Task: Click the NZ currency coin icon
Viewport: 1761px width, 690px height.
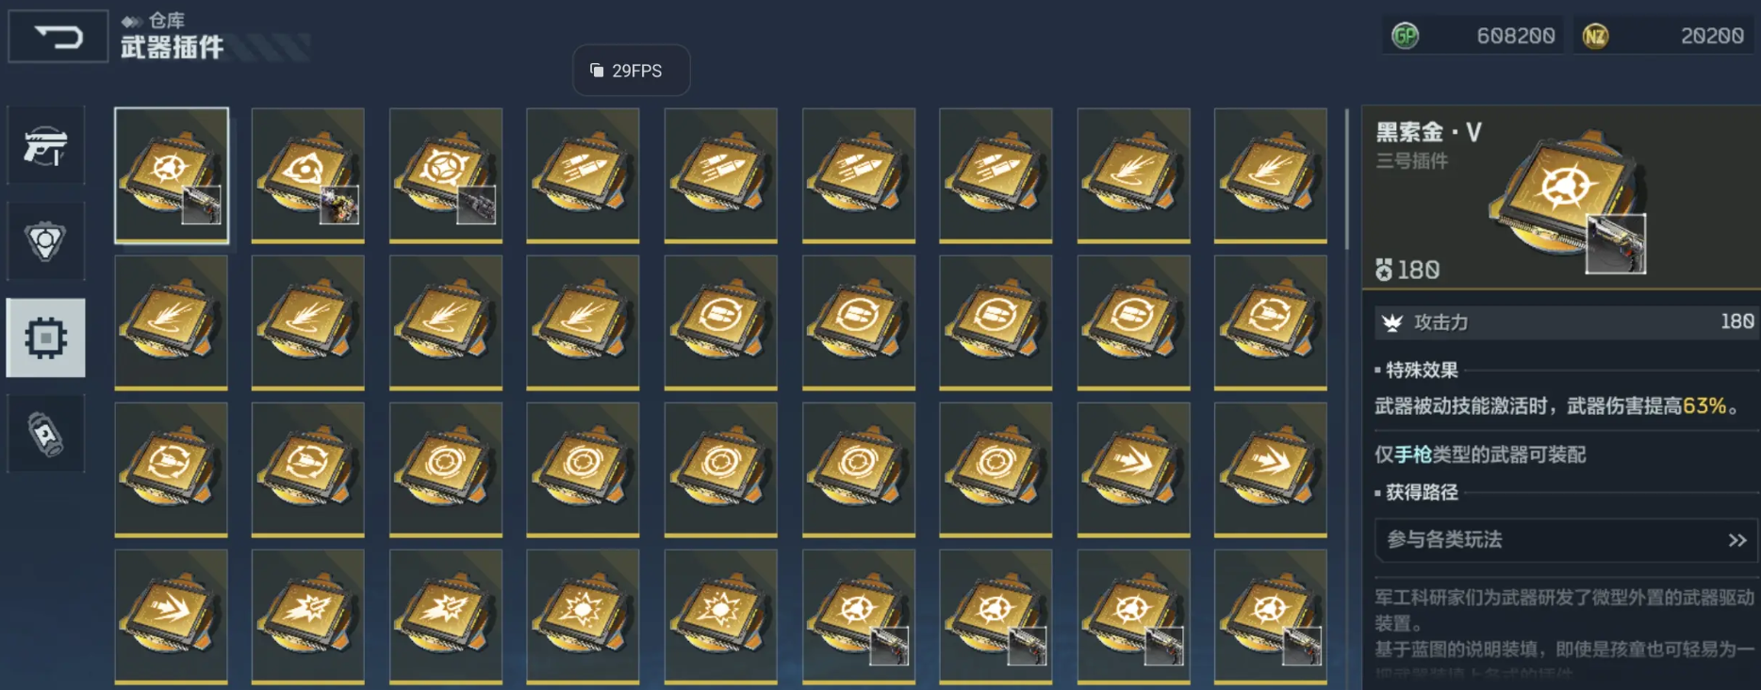Action: [x=1595, y=36]
